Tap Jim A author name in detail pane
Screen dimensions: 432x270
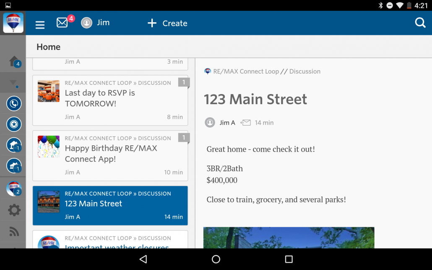click(227, 123)
